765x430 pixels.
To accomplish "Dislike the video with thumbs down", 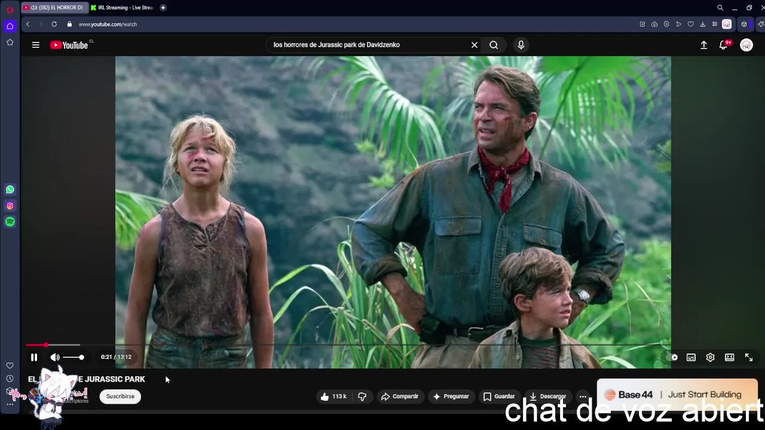I will point(362,397).
